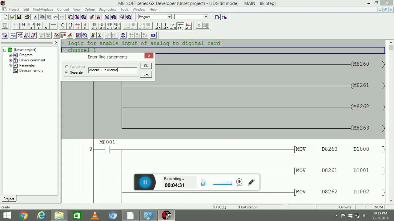Expand the Parameter tree node
Viewport: 394px width, 221px height.
point(10,66)
